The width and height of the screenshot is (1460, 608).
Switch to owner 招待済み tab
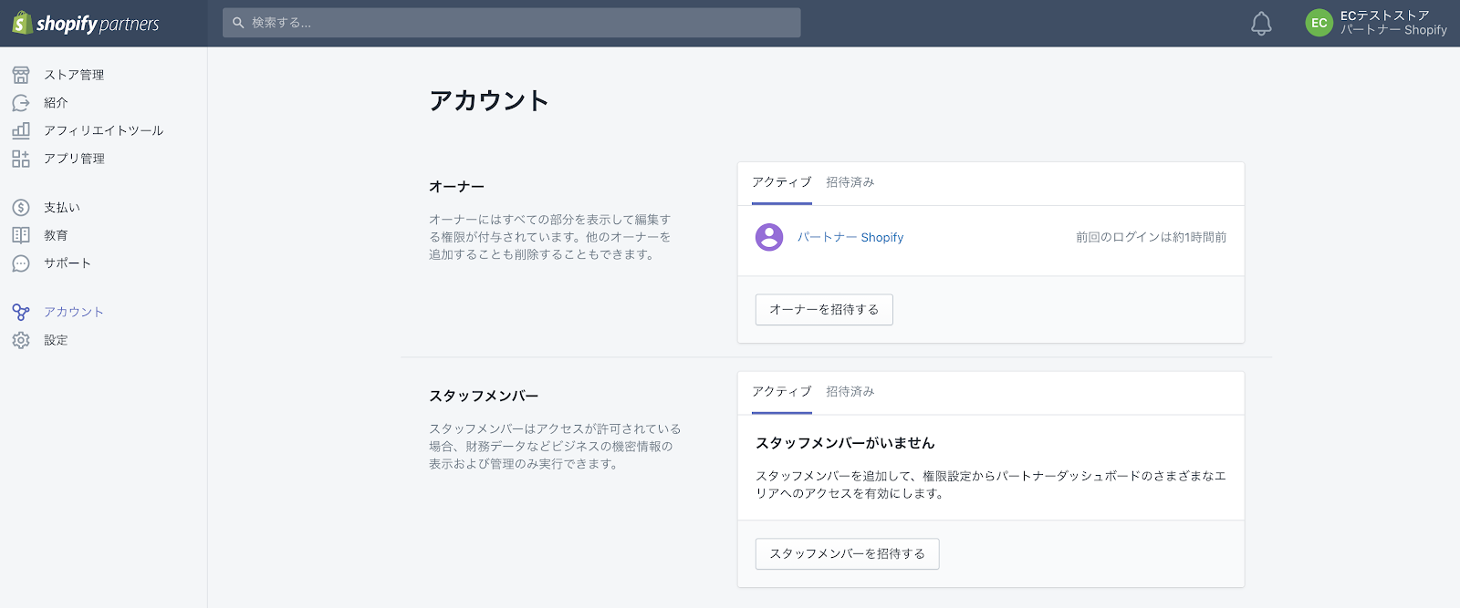point(850,182)
